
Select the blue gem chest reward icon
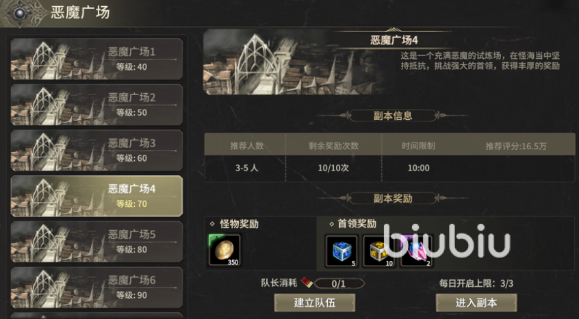(x=342, y=251)
